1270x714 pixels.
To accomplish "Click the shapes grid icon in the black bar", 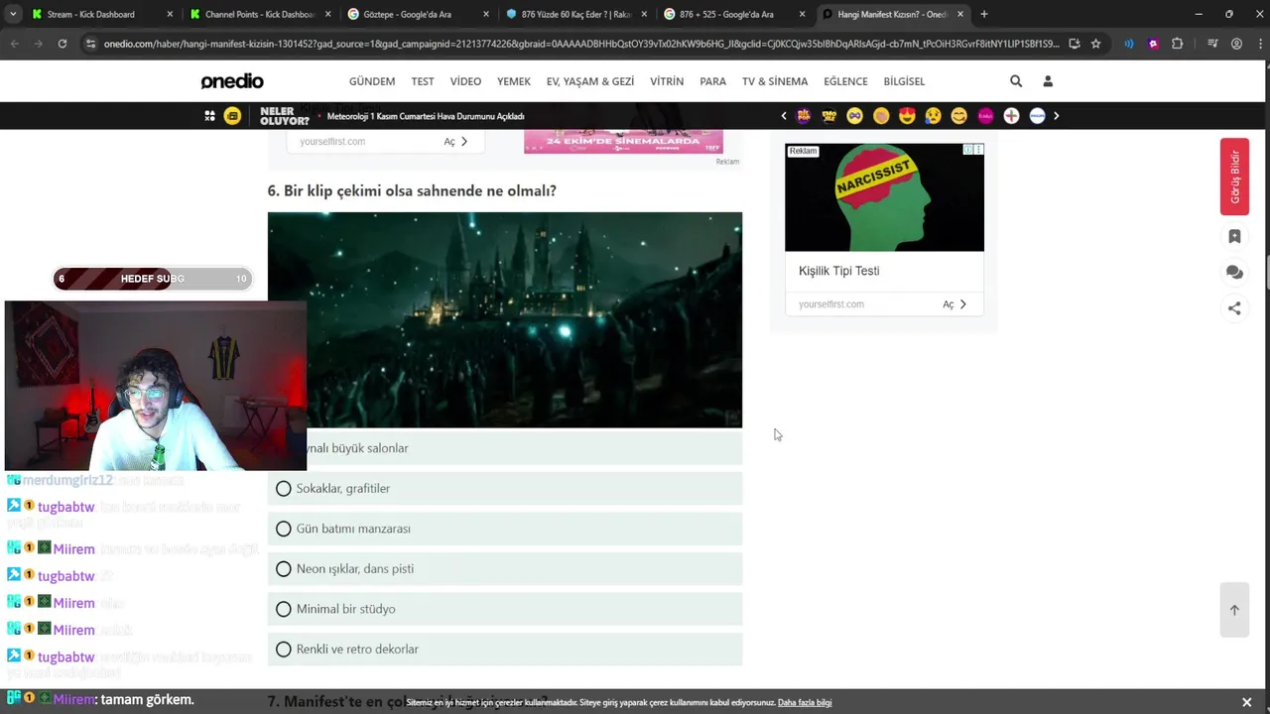I will [209, 116].
